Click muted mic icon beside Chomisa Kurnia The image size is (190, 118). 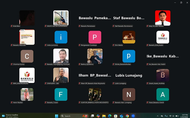[12, 64]
